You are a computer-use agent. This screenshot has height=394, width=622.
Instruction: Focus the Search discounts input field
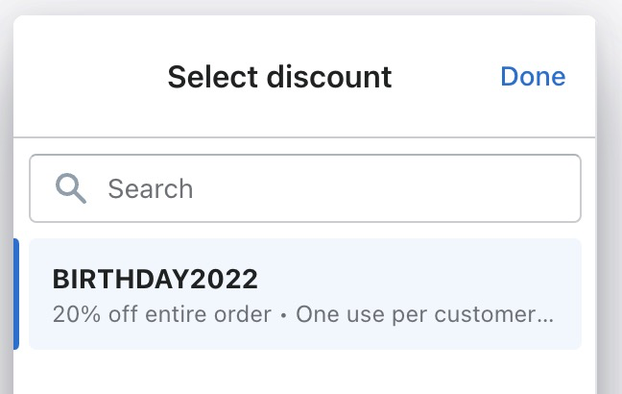click(x=305, y=188)
